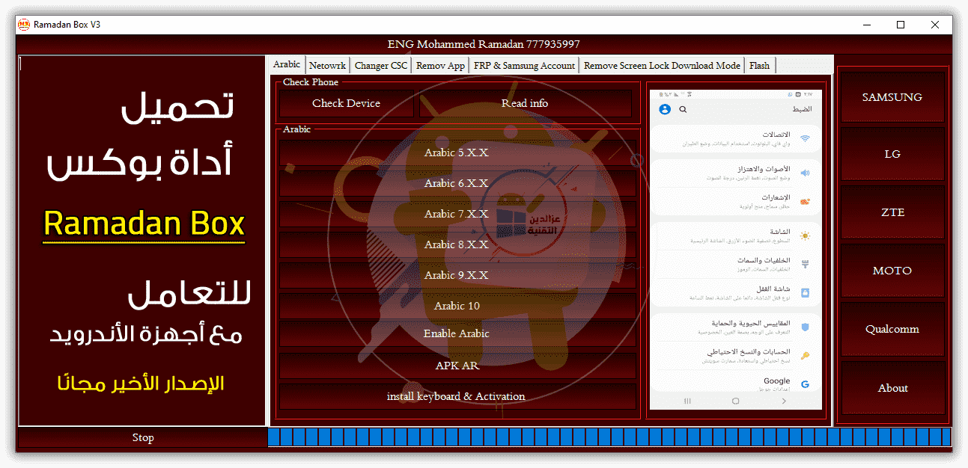
Task: Click the wallpapers brush icon in phone preview
Action: [x=805, y=264]
